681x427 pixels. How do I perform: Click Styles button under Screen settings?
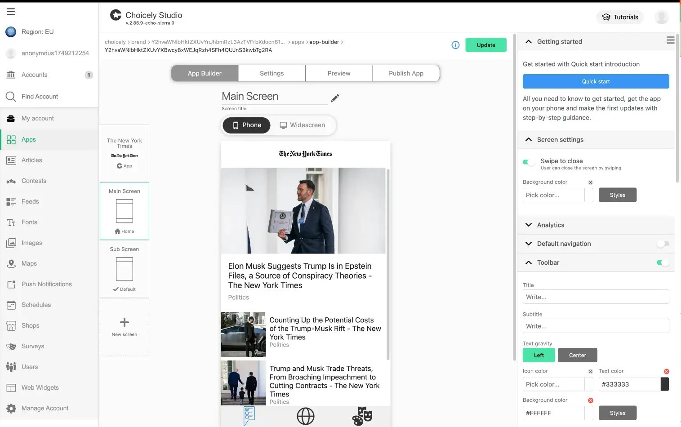[617, 195]
